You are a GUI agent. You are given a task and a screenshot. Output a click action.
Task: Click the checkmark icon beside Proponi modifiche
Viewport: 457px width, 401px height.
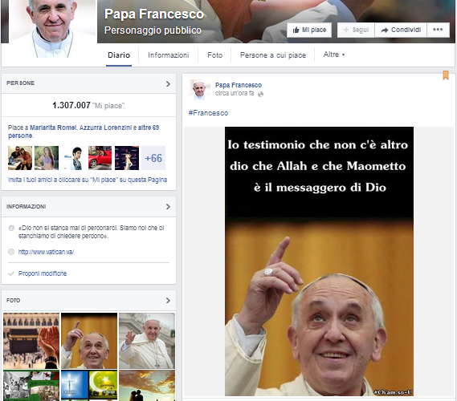11,273
